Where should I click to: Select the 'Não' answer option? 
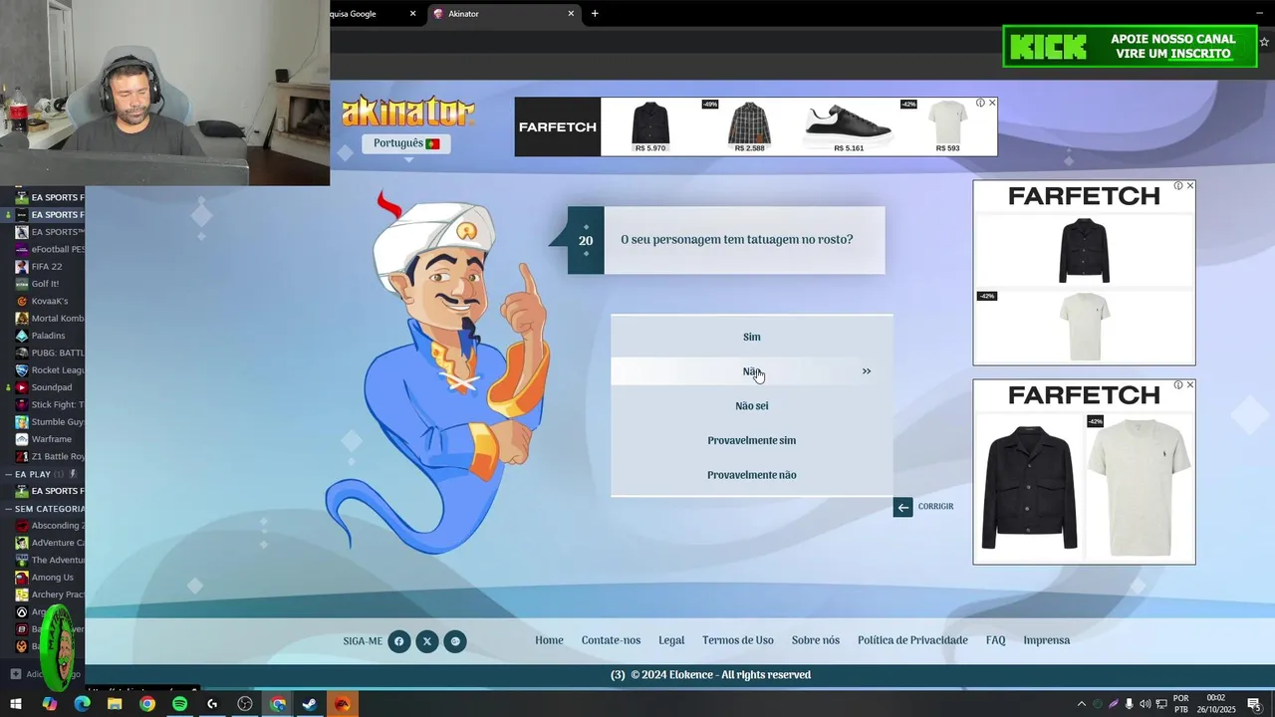pos(751,371)
